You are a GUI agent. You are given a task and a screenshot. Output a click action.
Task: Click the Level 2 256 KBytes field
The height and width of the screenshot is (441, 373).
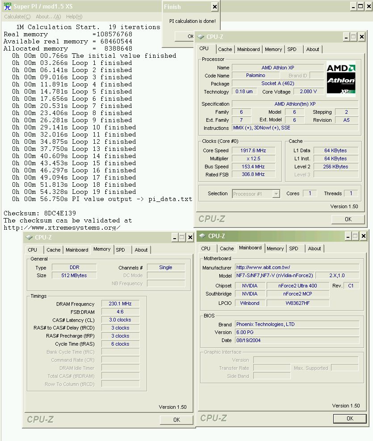tap(335, 167)
